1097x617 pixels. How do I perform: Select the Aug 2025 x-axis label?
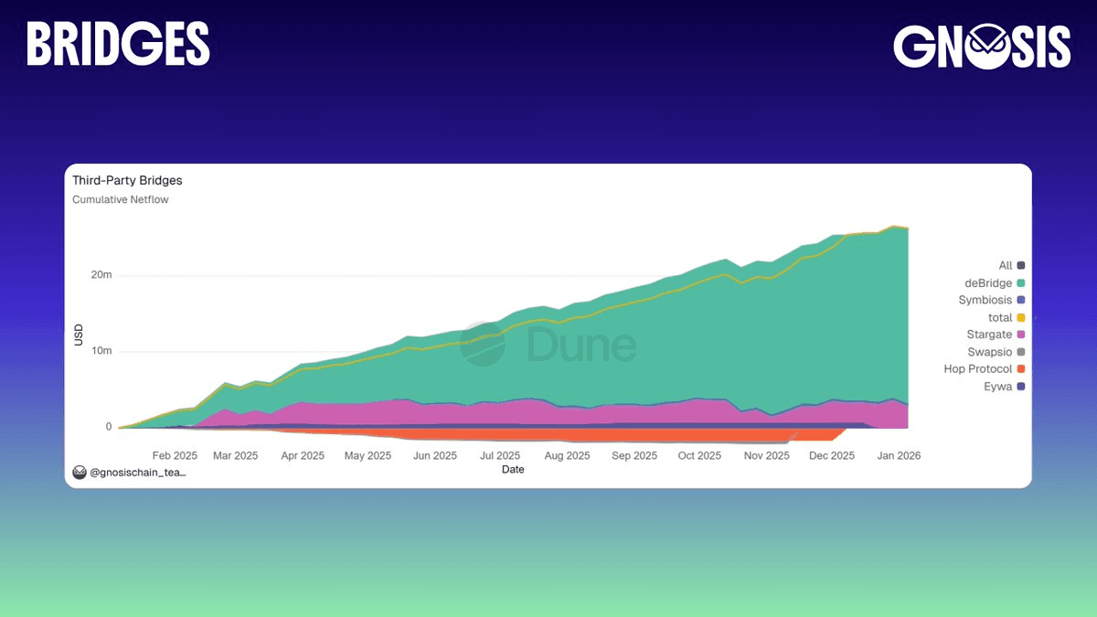point(567,455)
